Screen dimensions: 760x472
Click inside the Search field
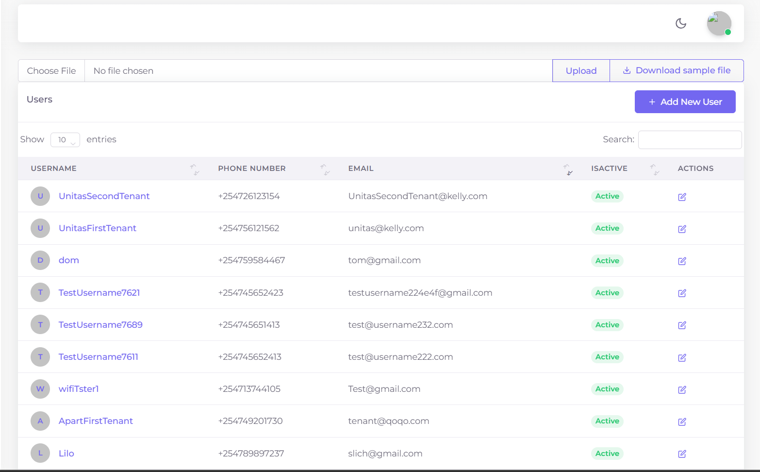[x=690, y=139]
